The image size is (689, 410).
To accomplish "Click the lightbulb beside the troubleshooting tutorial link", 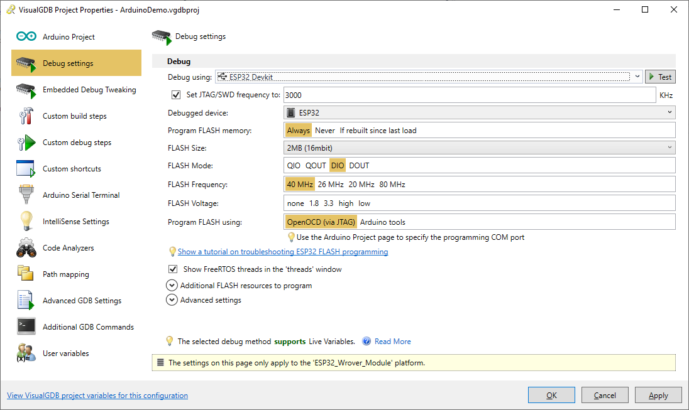I will pyautogui.click(x=172, y=252).
